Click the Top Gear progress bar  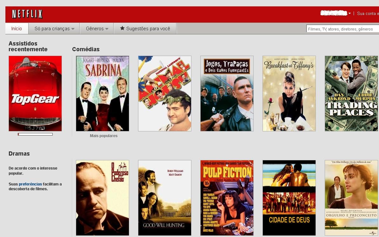(35, 134)
